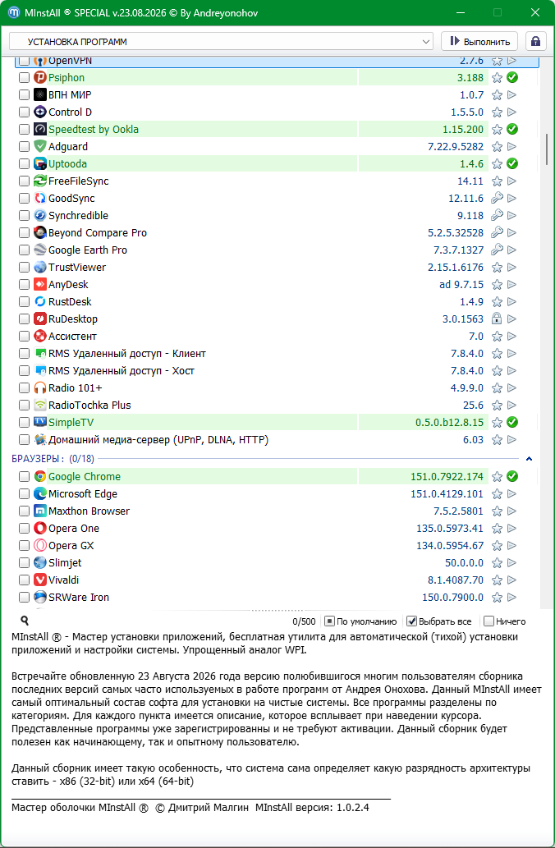The image size is (555, 848).
Task: Toggle the 'Выбрать все' checkbox
Action: coord(411,621)
